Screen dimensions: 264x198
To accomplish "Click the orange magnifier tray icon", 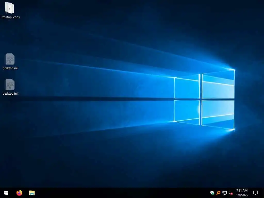I will pos(218,193).
